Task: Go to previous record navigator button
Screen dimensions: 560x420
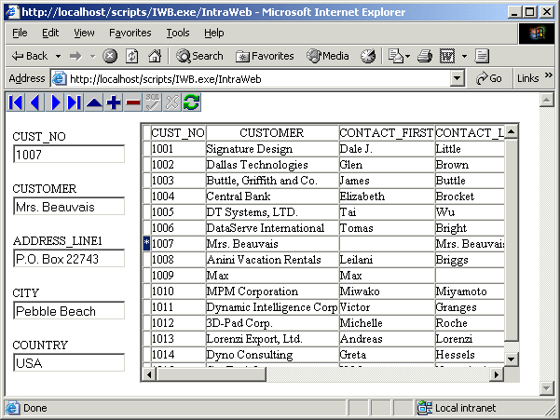Action: [x=35, y=102]
